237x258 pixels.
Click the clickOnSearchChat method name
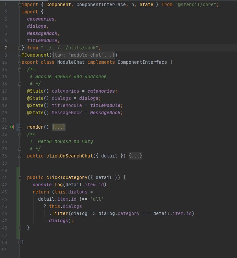(x=70, y=156)
